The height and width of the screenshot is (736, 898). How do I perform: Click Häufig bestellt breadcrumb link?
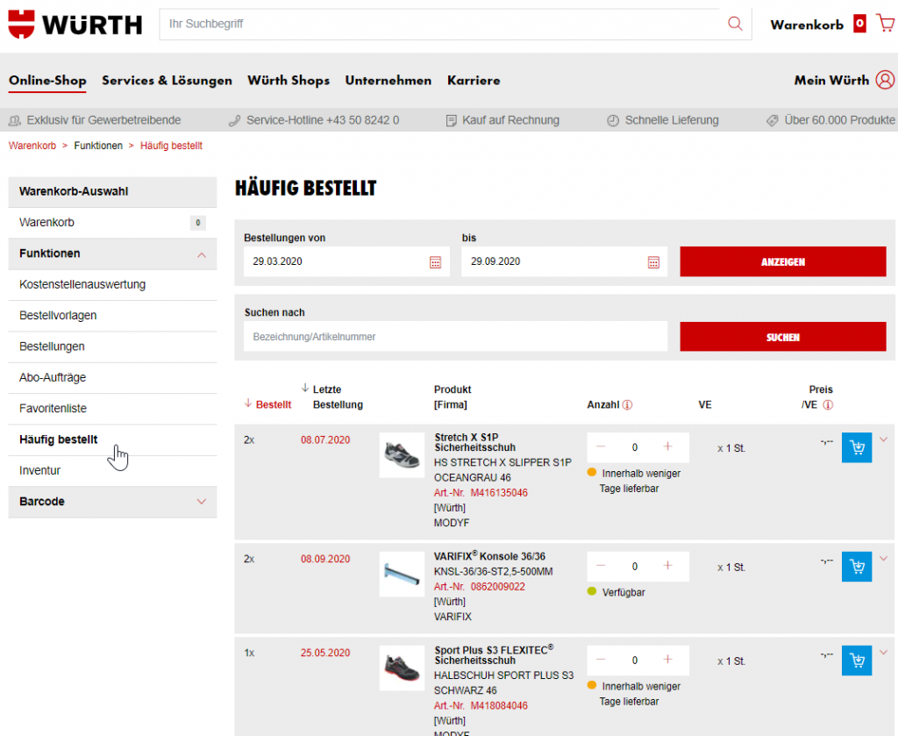pyautogui.click(x=171, y=146)
